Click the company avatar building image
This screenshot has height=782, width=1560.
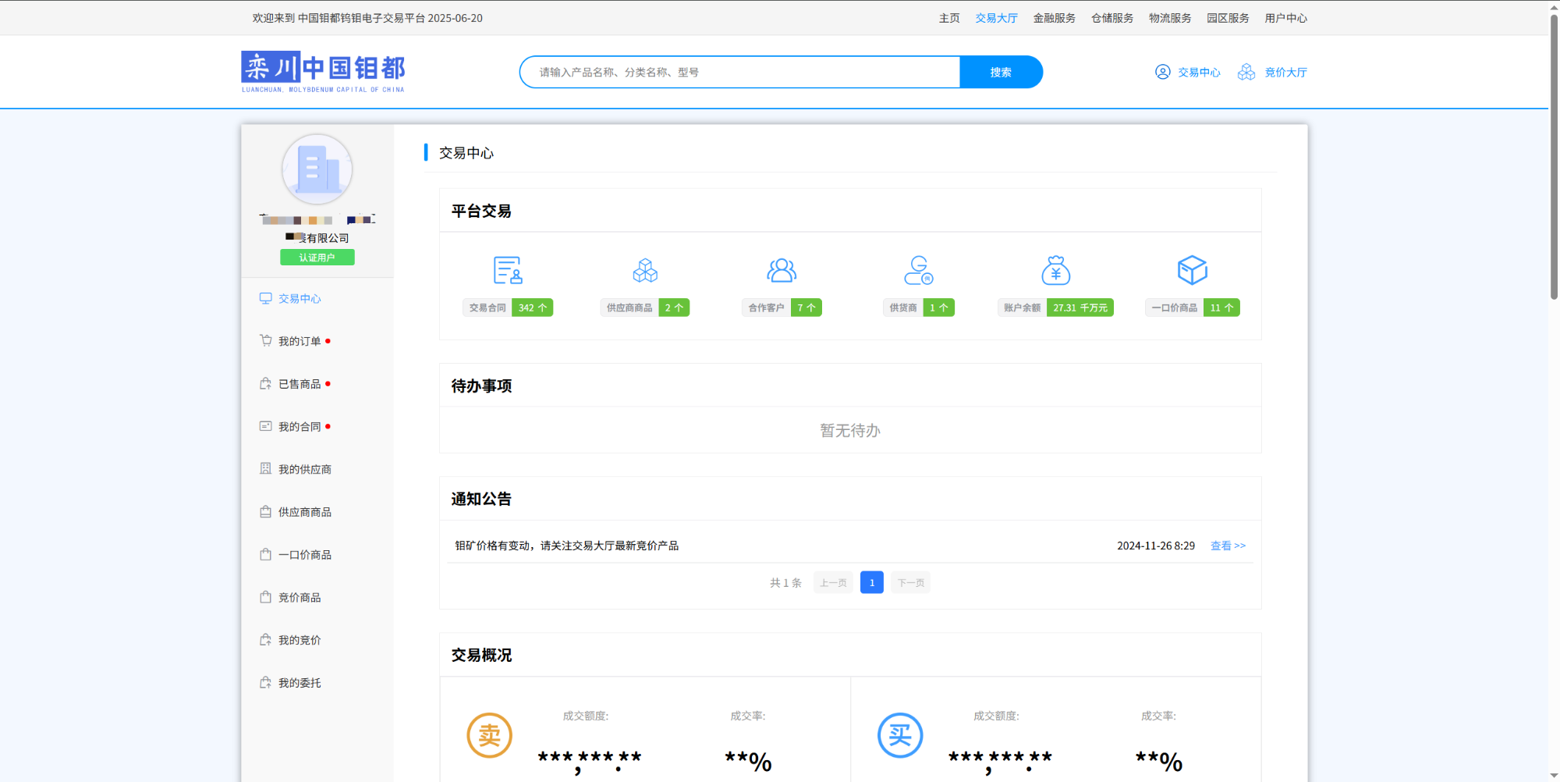(317, 169)
